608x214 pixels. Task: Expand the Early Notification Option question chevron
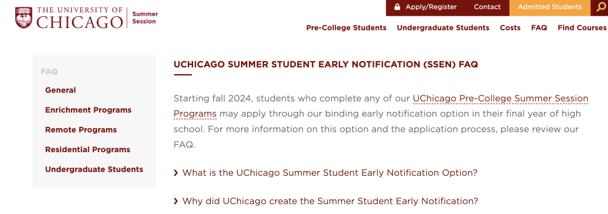point(176,173)
